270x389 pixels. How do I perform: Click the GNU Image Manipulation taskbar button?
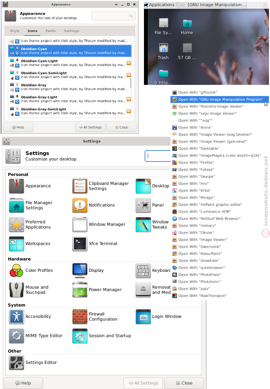coord(212,5)
